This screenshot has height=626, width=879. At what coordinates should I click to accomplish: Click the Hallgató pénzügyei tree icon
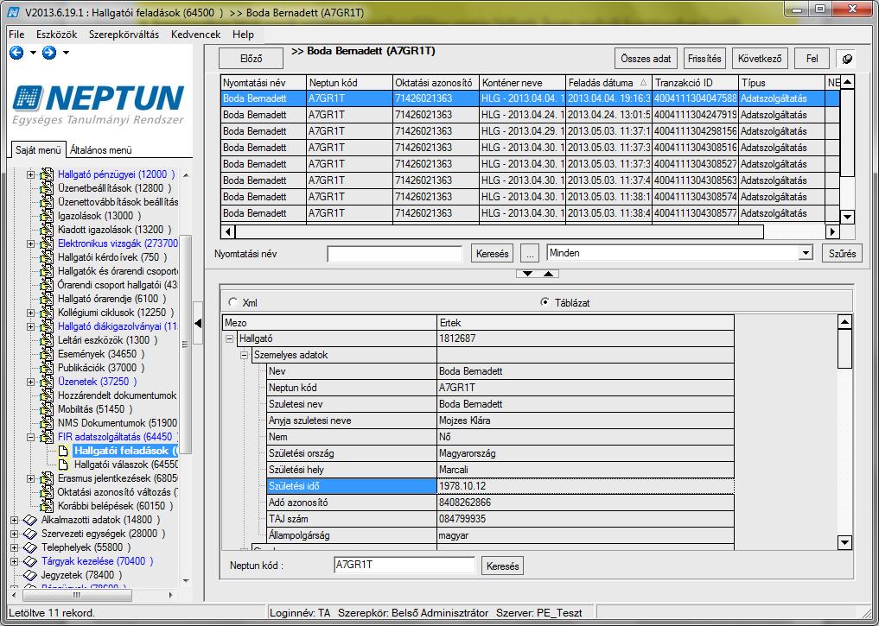pos(47,174)
